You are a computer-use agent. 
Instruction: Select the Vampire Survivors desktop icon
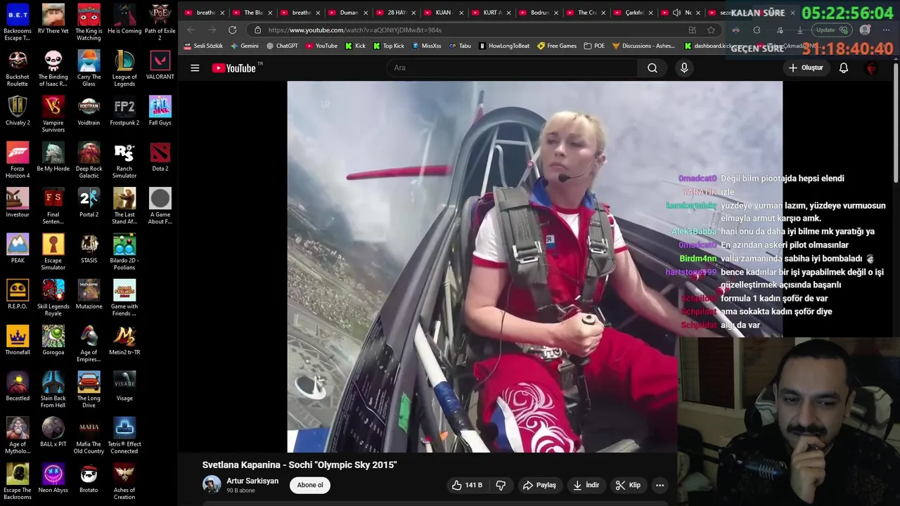[53, 114]
